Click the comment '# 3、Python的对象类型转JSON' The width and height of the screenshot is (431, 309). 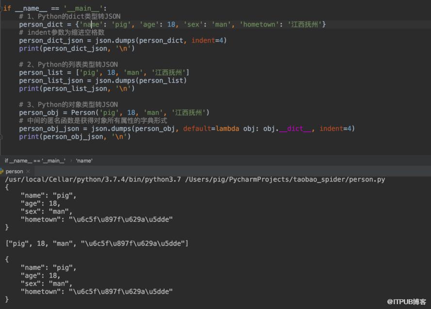[x=68, y=104]
